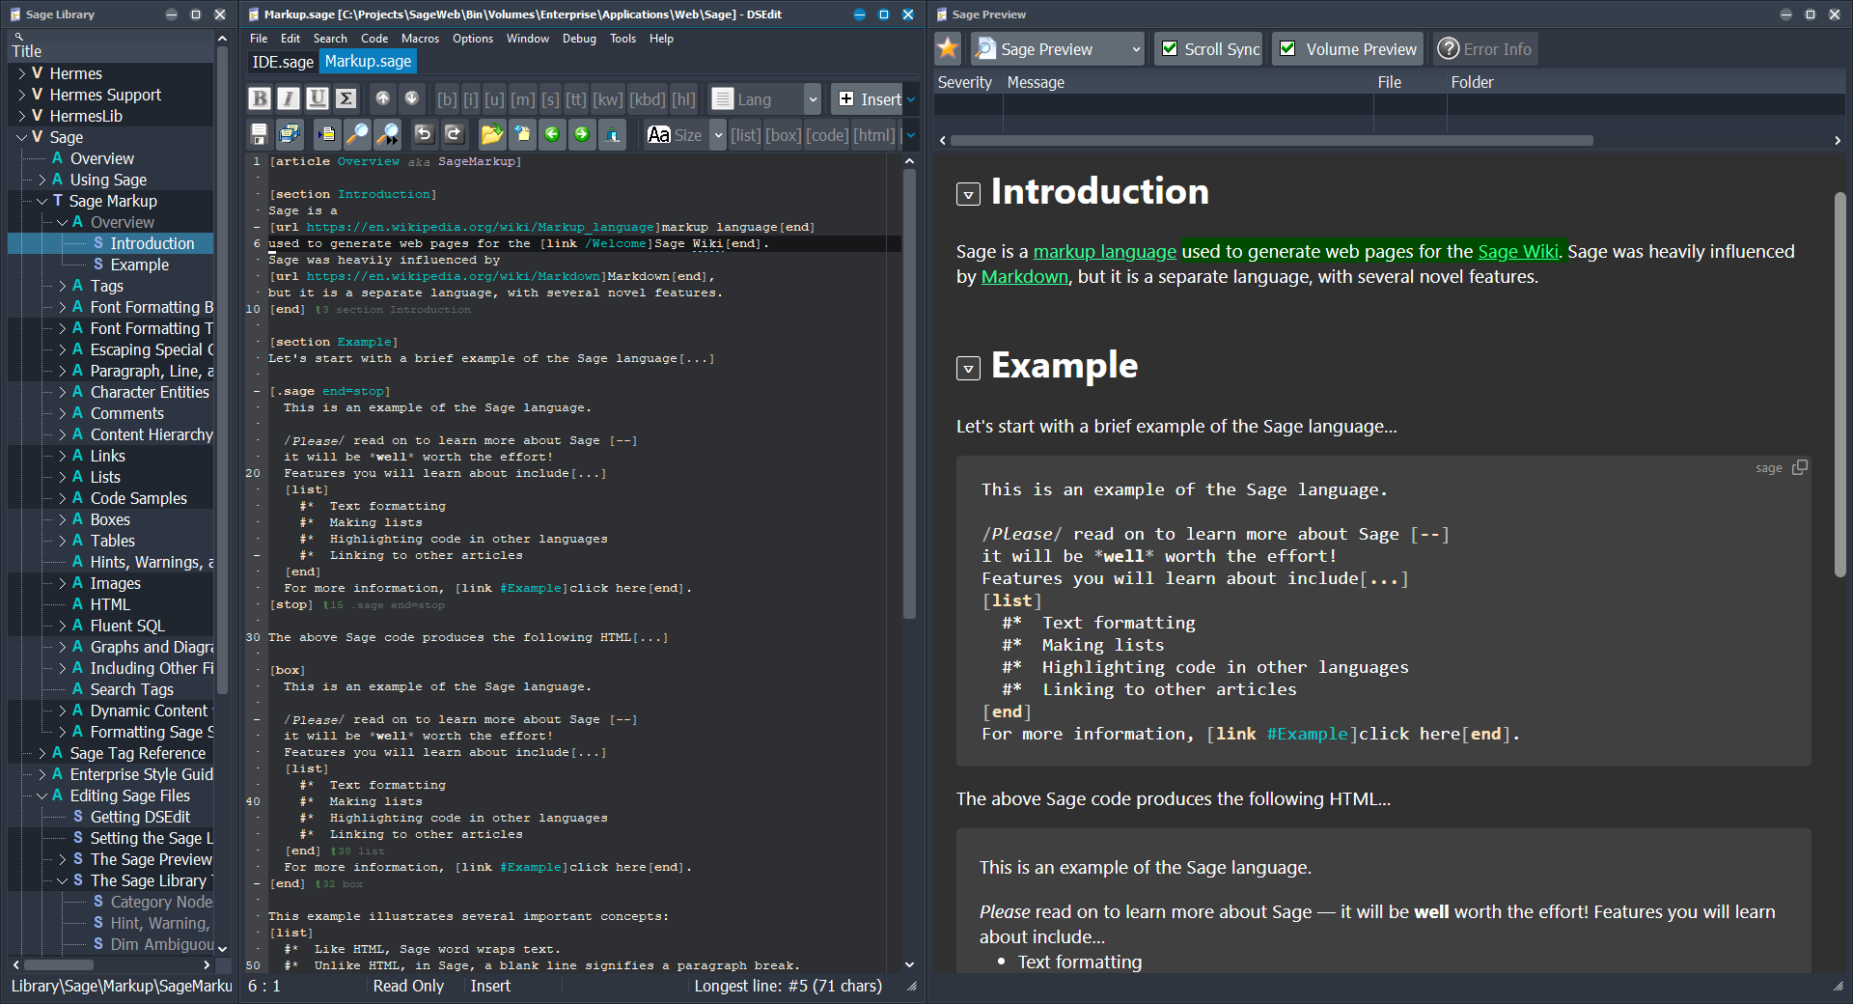The image size is (1853, 1004).
Task: Click the Find magnifier icon
Action: [x=357, y=134]
